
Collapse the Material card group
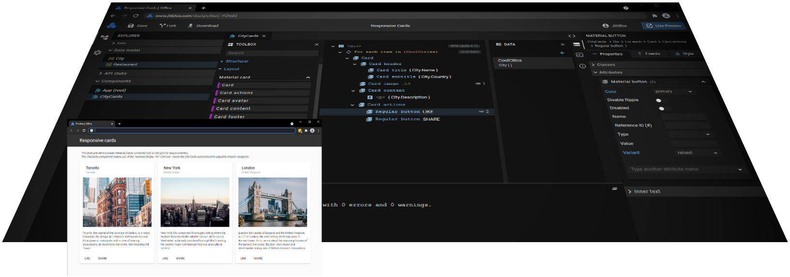pyautogui.click(x=308, y=77)
